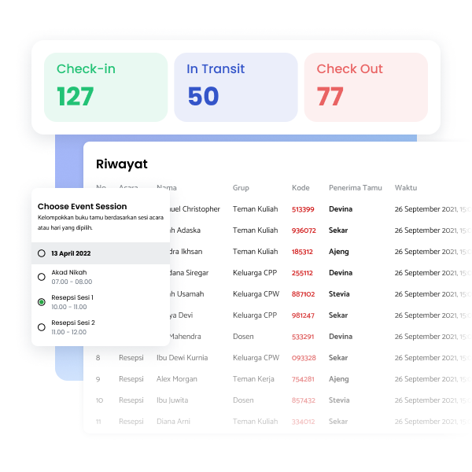Click the Waktu column header

click(x=406, y=188)
